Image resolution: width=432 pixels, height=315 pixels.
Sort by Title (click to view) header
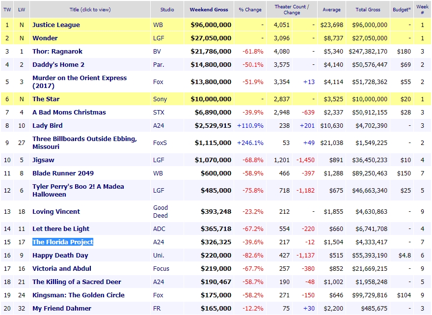click(x=90, y=10)
